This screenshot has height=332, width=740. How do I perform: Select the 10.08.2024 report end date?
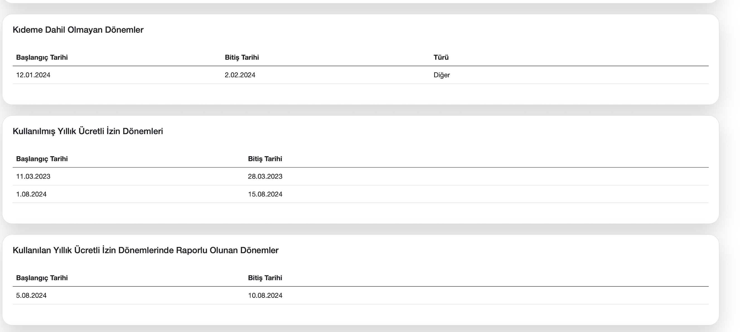click(x=265, y=296)
